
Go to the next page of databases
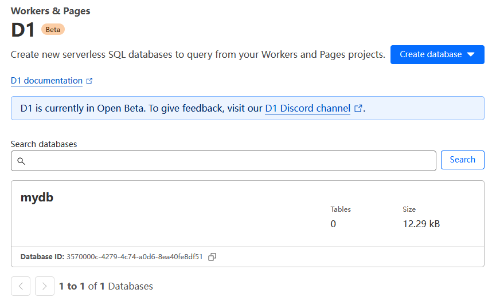point(45,286)
